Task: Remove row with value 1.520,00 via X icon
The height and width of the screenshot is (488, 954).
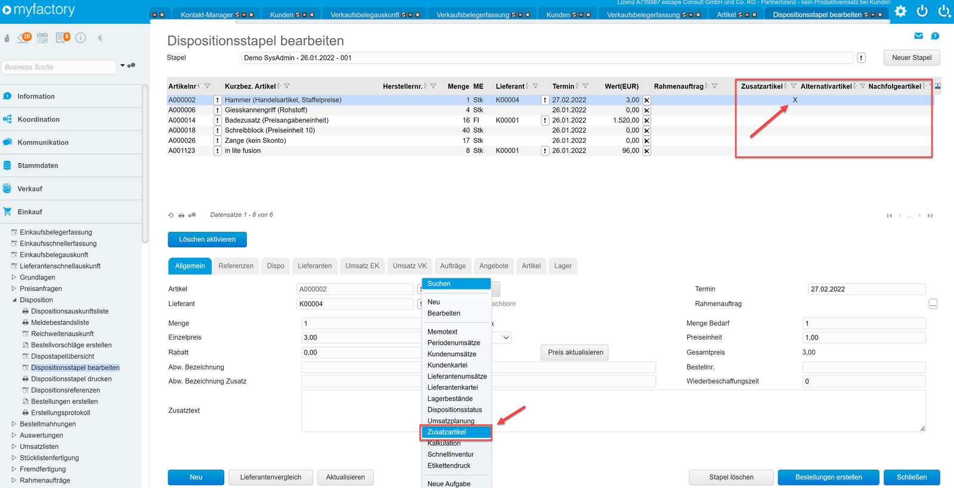Action: (647, 120)
